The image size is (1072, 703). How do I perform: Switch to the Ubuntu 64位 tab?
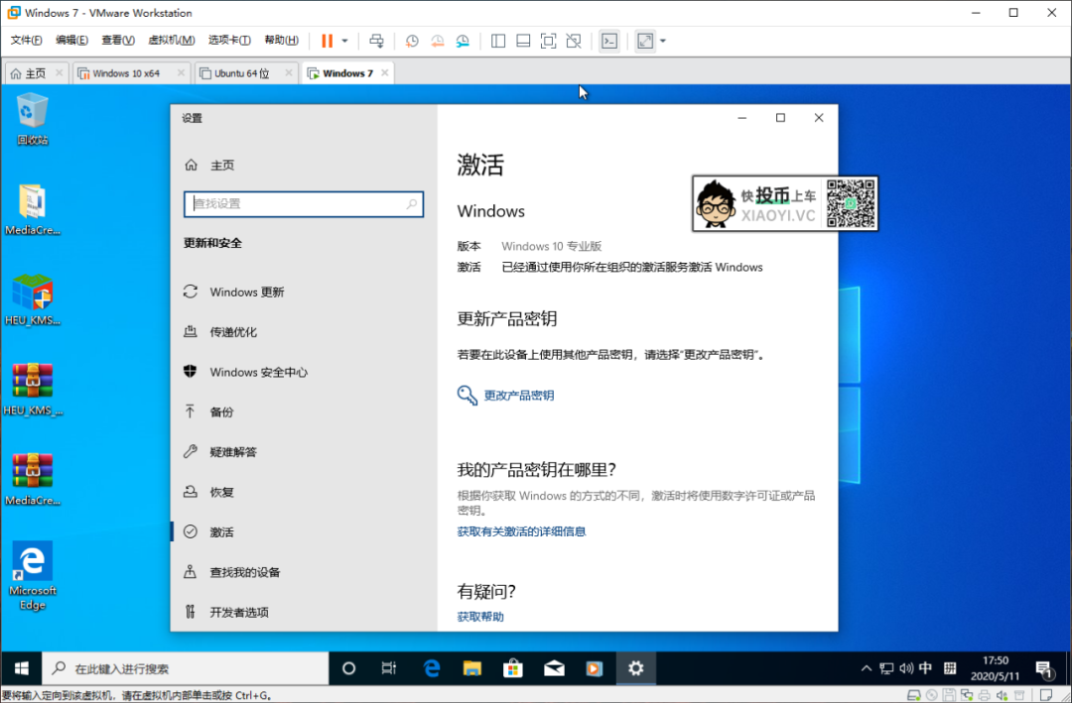pyautogui.click(x=244, y=72)
